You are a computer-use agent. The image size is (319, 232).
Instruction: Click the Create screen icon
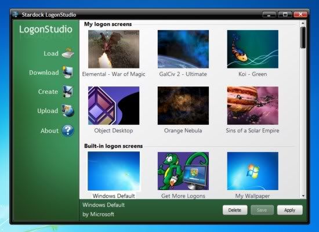(67, 92)
